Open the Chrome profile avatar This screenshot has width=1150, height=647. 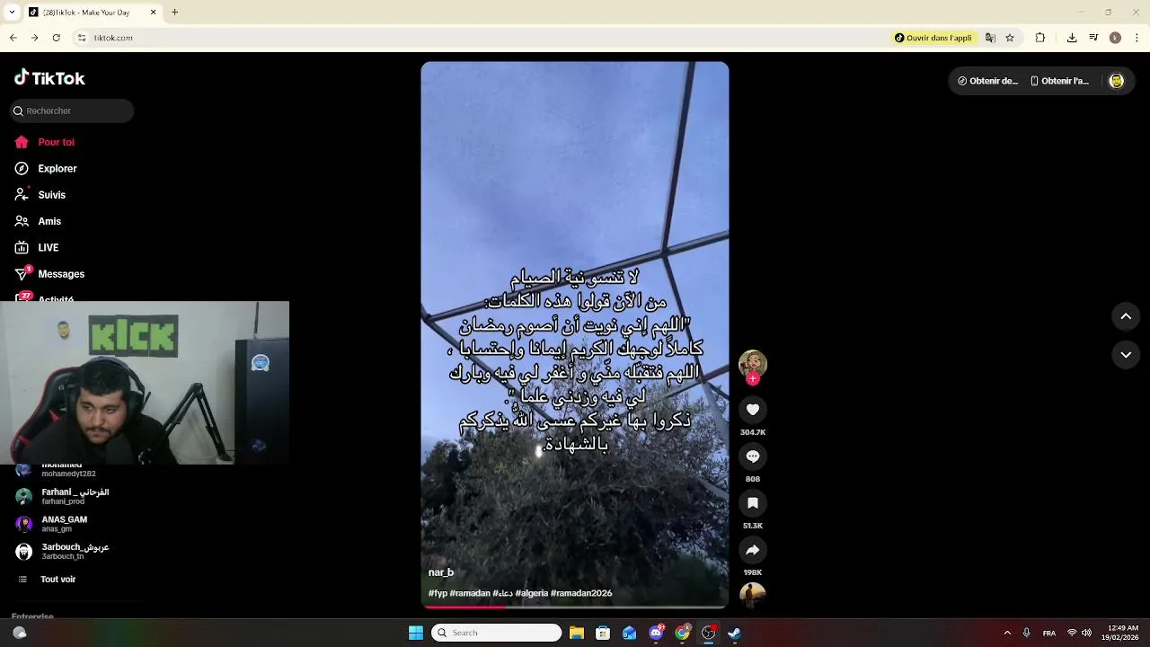(1115, 38)
